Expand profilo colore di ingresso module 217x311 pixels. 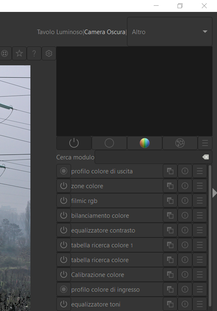click(x=105, y=290)
